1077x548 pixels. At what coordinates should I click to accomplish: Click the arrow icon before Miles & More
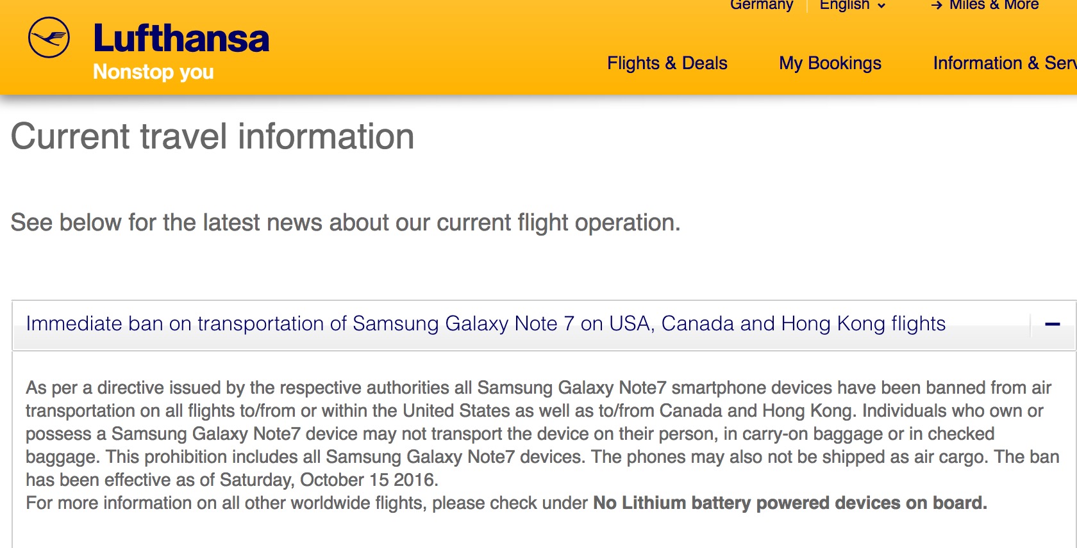point(937,6)
